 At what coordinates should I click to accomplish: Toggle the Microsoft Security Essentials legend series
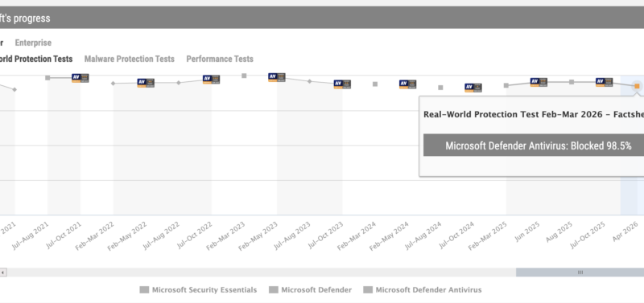point(198,290)
